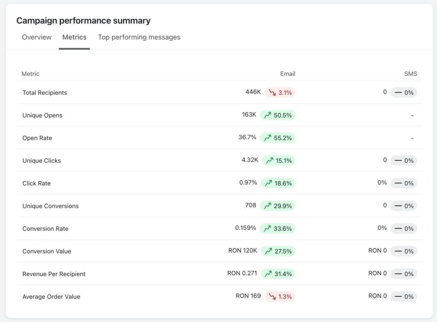Select the Metrics tab
The width and height of the screenshot is (437, 322).
point(74,37)
